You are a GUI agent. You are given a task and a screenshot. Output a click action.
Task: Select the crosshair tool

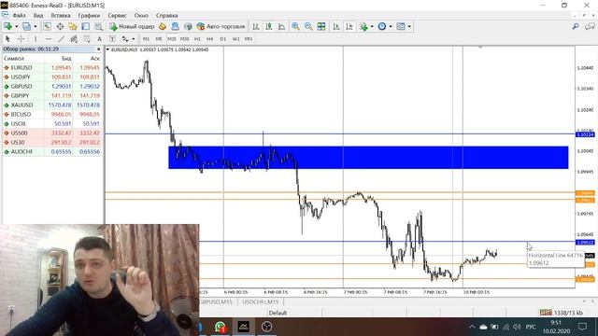(21, 39)
